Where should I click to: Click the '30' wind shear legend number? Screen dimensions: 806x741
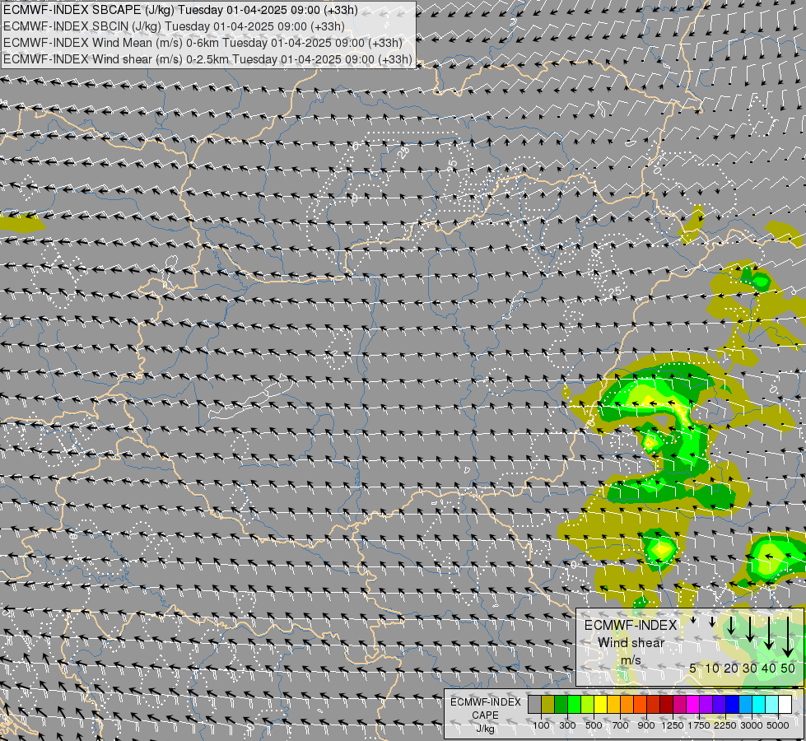tap(750, 668)
